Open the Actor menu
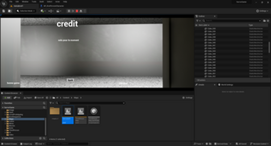271x146 pixels. point(57,2)
